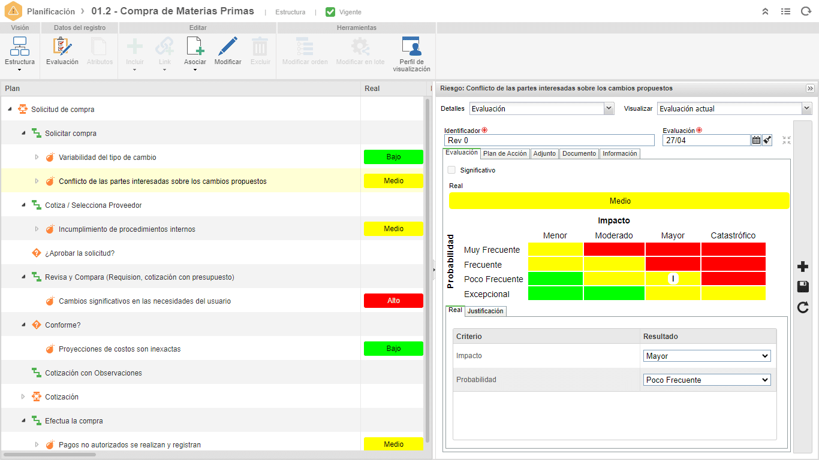Toggle the Significativo checkbox
Image resolution: width=819 pixels, height=460 pixels.
[x=451, y=170]
